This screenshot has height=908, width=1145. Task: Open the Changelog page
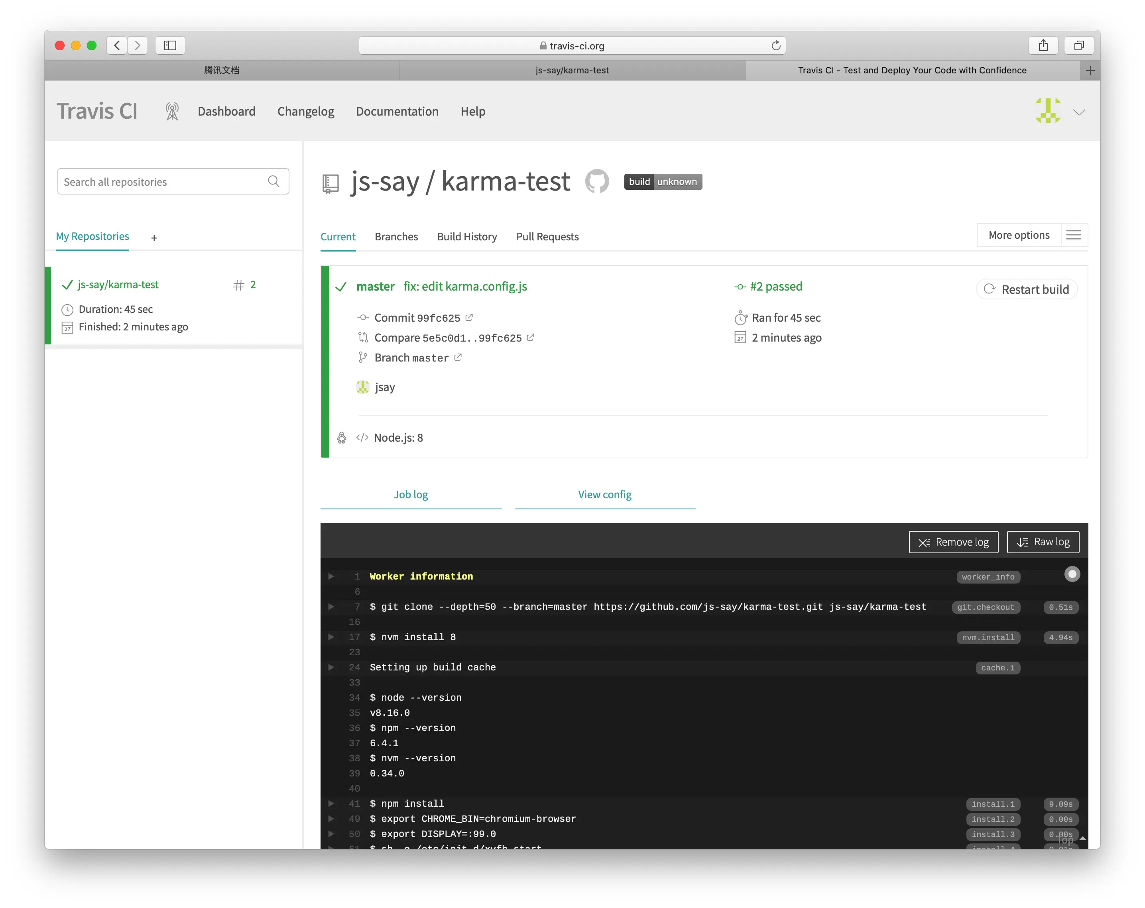point(305,112)
